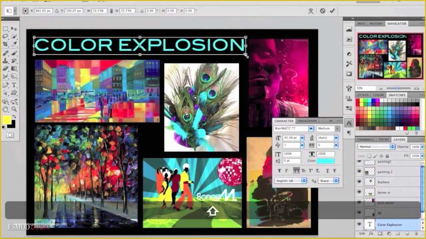Select the Pen tool
Image resolution: width=426 pixels, height=239 pixels.
pyautogui.click(x=5, y=85)
